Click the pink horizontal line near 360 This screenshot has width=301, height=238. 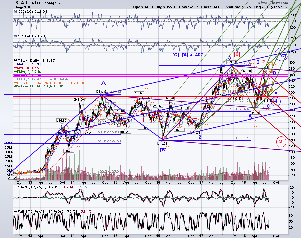click(x=150, y=75)
